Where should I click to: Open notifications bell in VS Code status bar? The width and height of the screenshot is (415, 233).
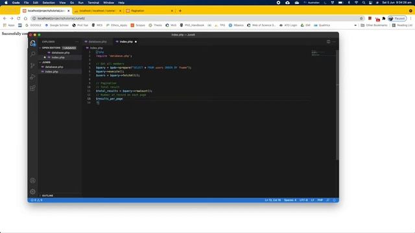[334, 200]
